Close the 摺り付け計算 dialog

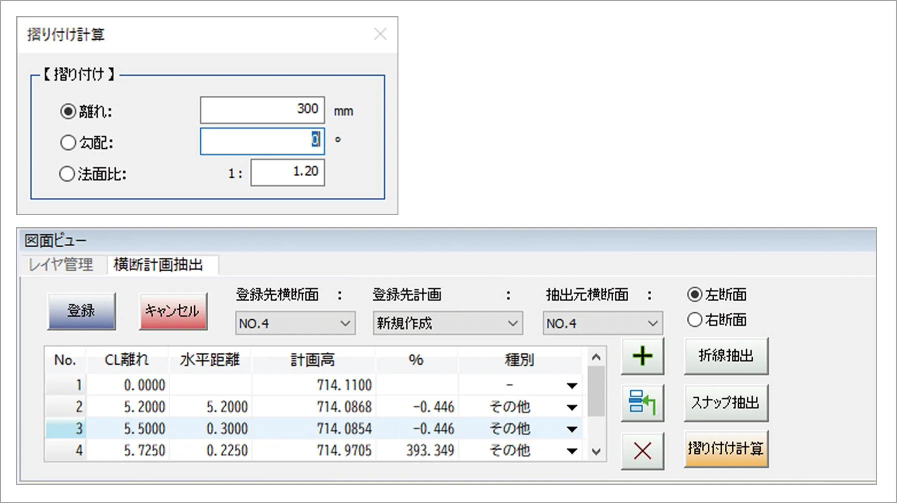pyautogui.click(x=380, y=34)
